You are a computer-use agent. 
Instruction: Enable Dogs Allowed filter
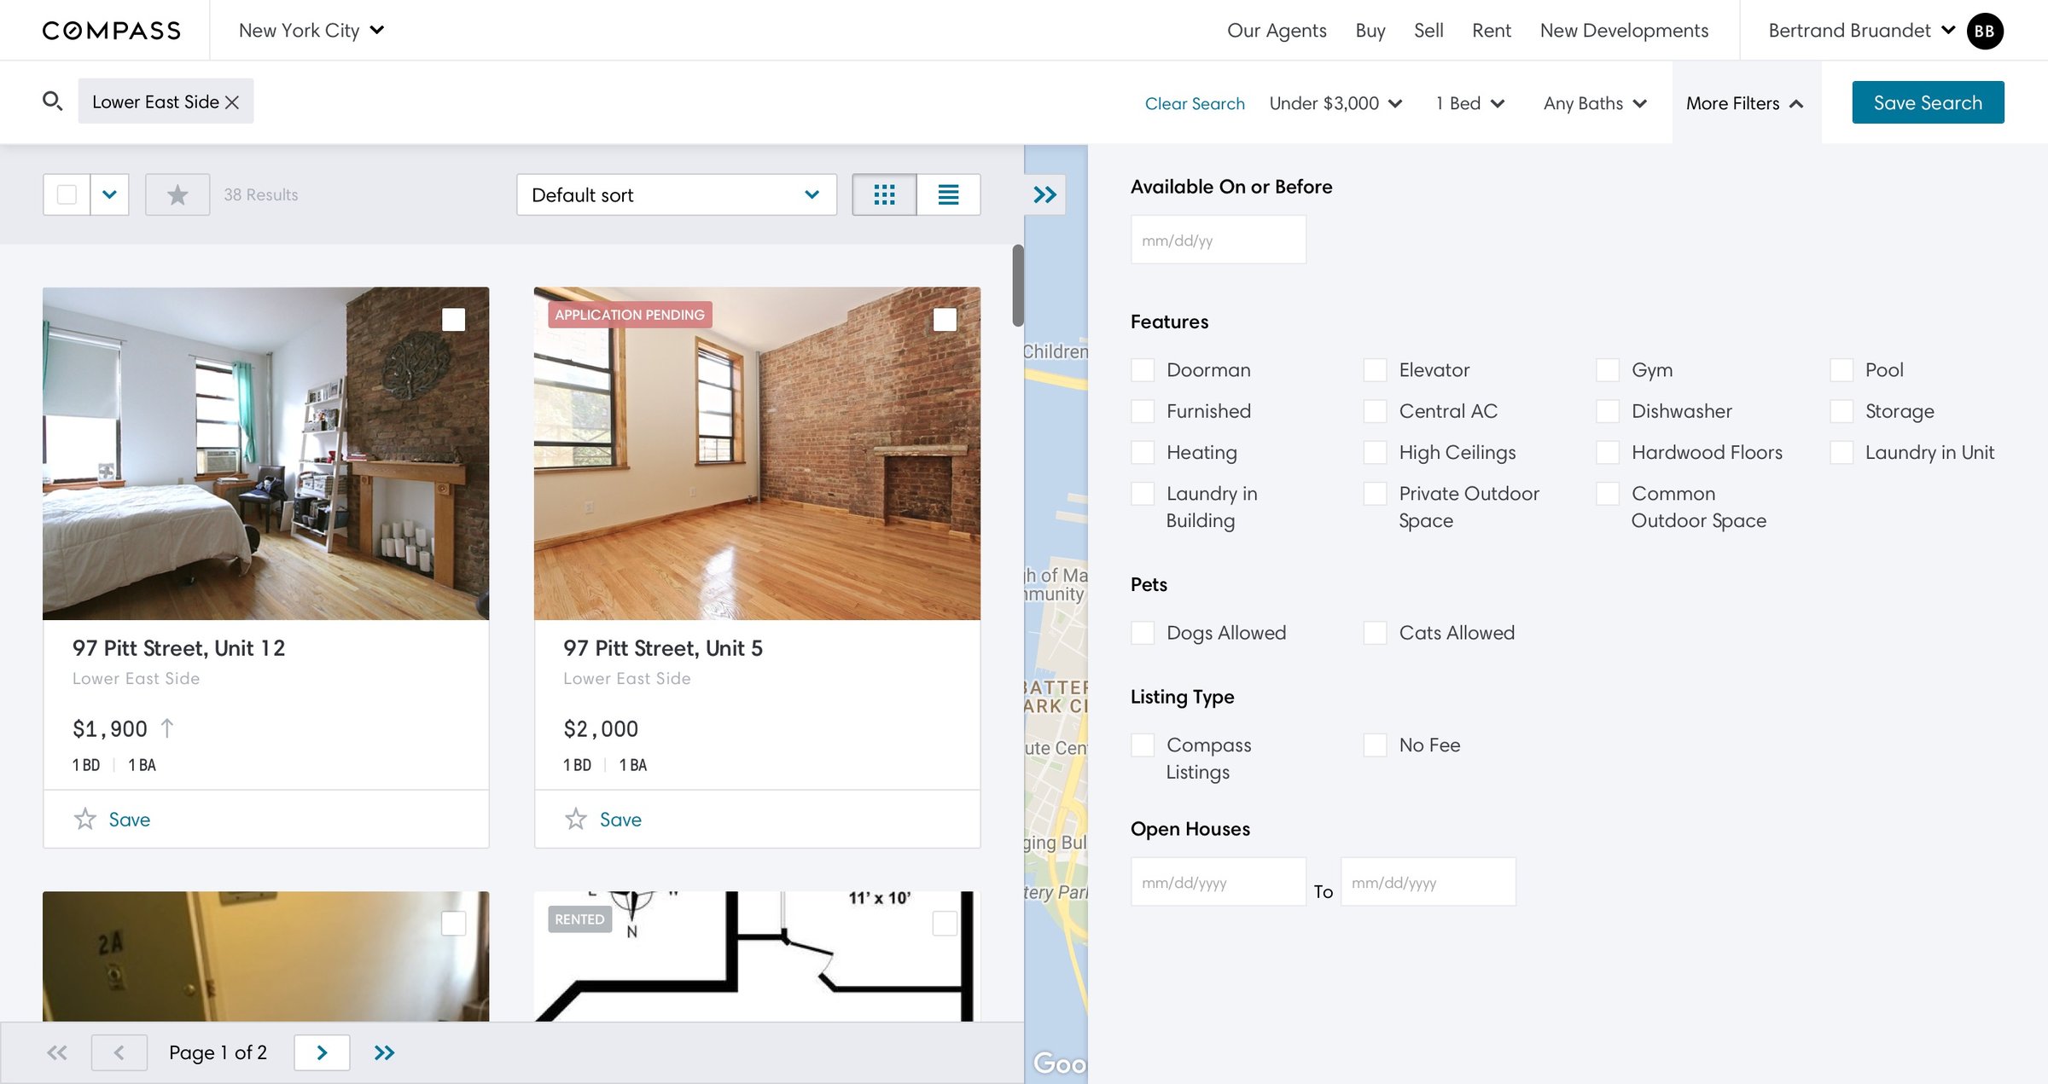(1143, 633)
